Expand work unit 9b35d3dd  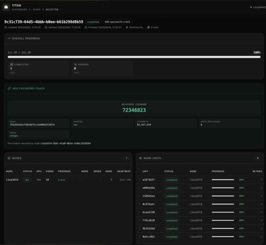click(140, 228)
